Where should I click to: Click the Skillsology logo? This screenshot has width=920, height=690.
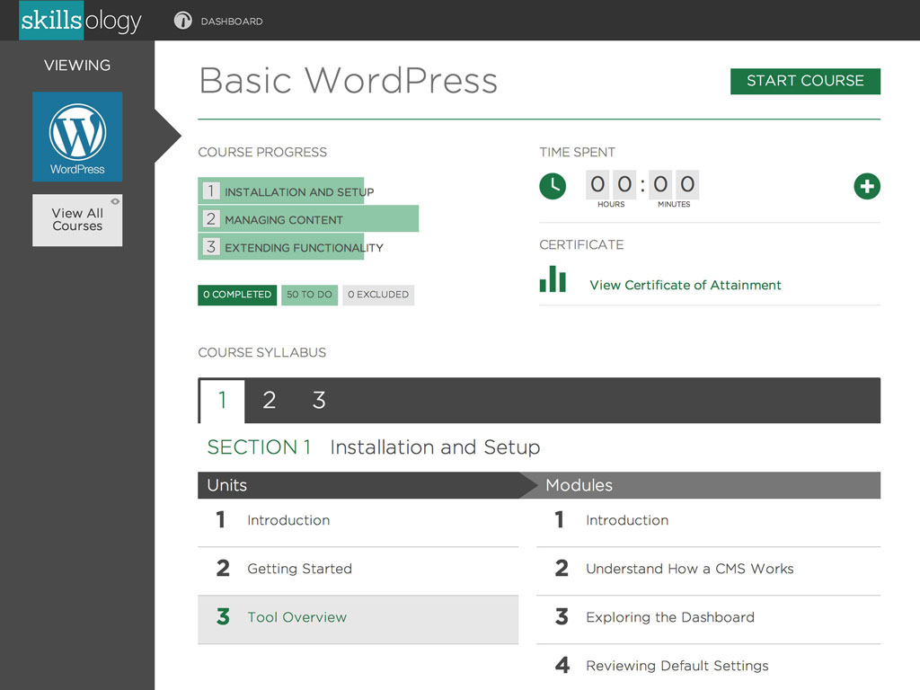[x=80, y=21]
